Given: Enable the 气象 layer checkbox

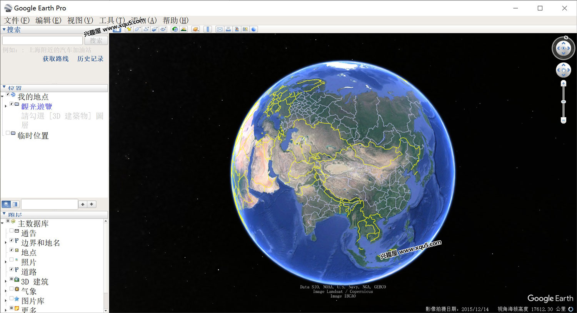Looking at the screenshot, I should pos(12,289).
